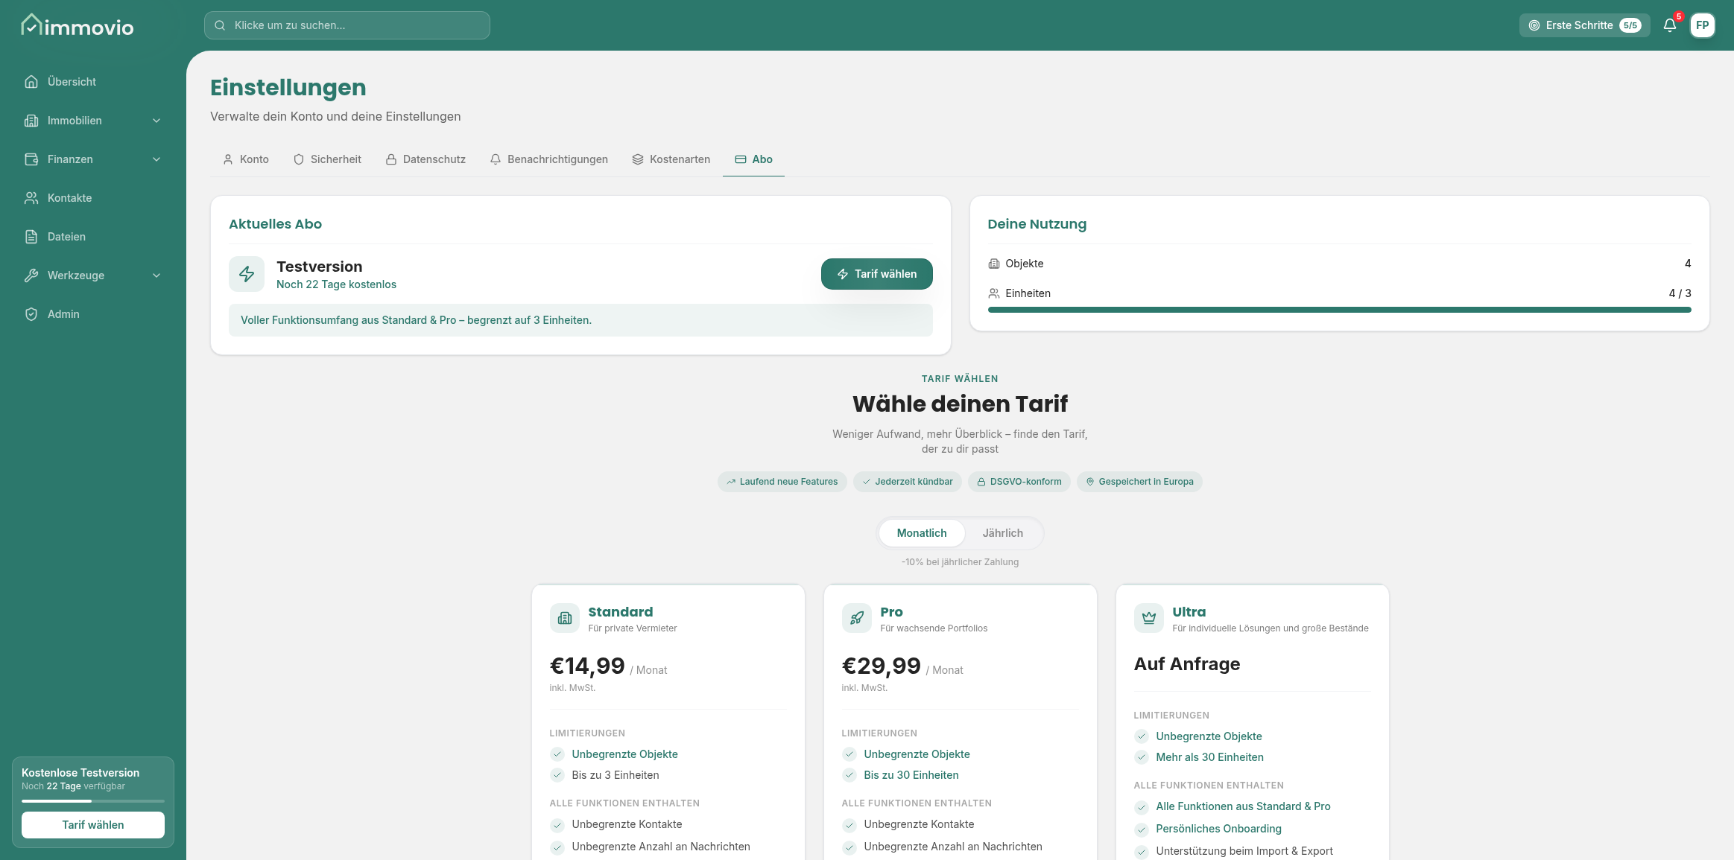The height and width of the screenshot is (860, 1734).
Task: Switch to the Sicherheit tab
Action: coord(327,159)
